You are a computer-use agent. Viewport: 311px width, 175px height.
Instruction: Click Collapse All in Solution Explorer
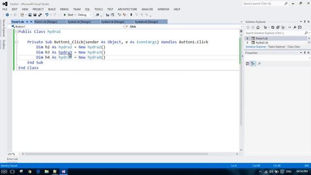[x=278, y=27]
